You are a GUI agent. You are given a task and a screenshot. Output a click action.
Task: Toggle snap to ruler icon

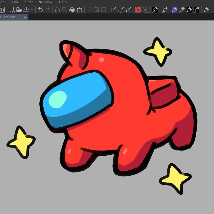coord(113,10)
